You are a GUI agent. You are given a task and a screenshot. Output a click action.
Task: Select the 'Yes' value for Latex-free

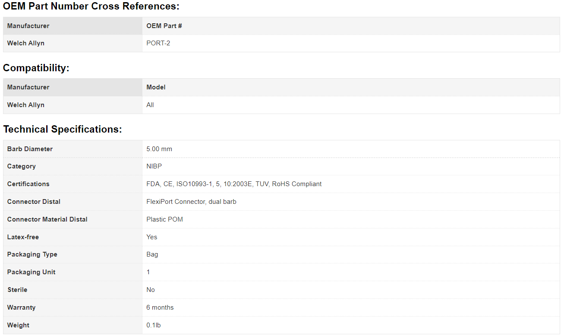[152, 237]
